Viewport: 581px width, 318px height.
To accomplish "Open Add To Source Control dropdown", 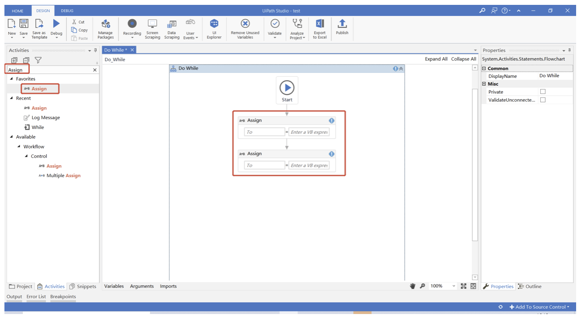I will (x=539, y=307).
